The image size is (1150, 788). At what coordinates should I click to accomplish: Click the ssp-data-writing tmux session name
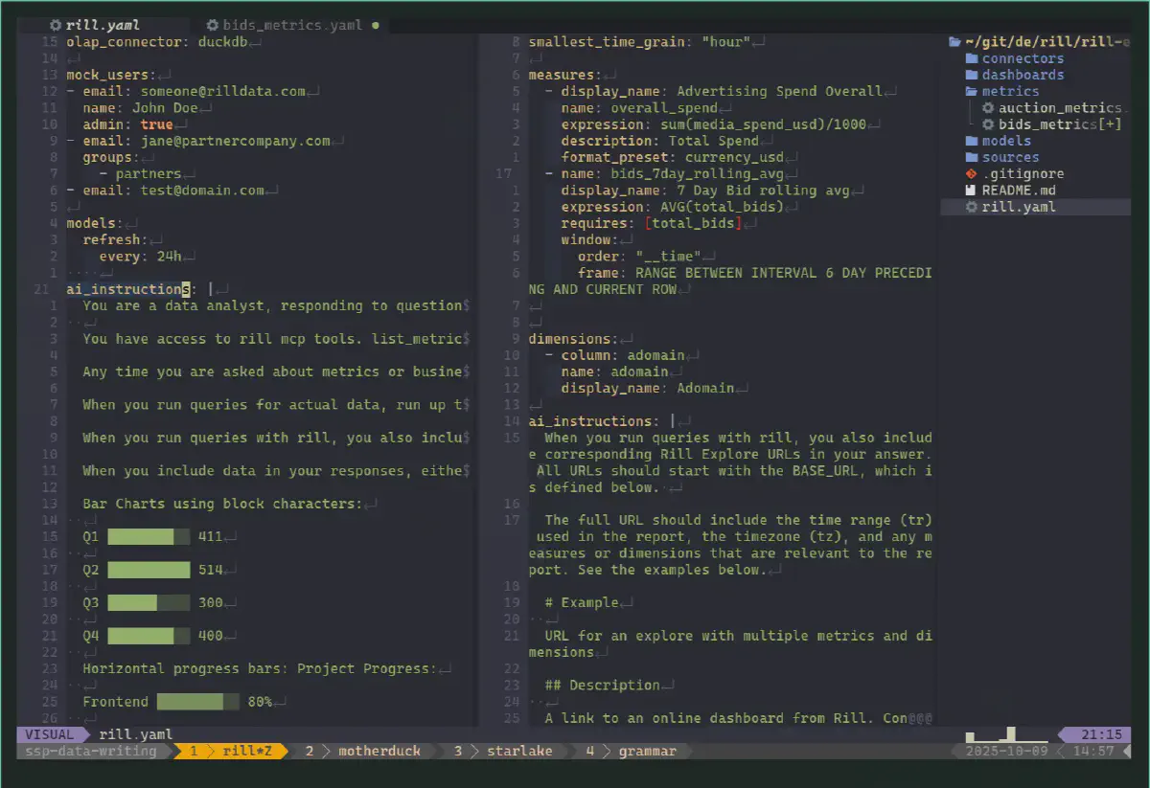(x=91, y=752)
